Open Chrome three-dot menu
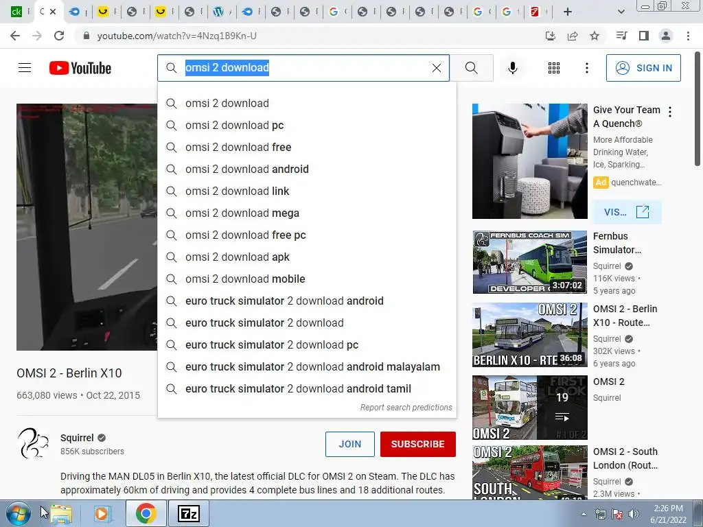The image size is (703, 527). [688, 36]
